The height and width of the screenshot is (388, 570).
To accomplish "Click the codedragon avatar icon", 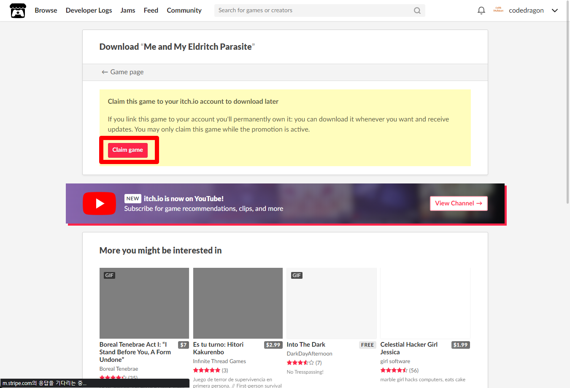I will (x=498, y=10).
